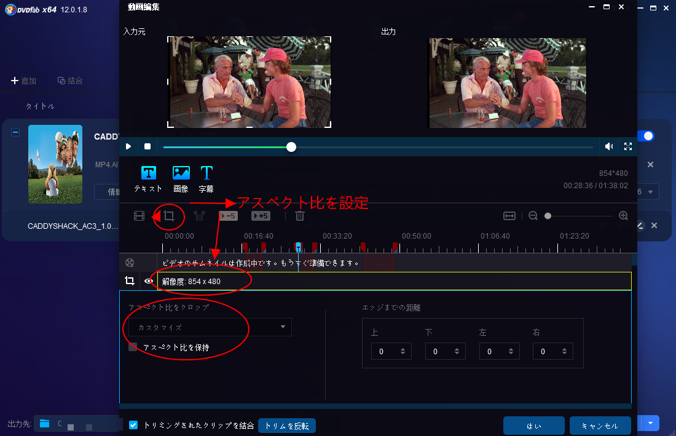This screenshot has width=676, height=436.
Task: Collapse the Caddyshack title item
Action: click(15, 132)
